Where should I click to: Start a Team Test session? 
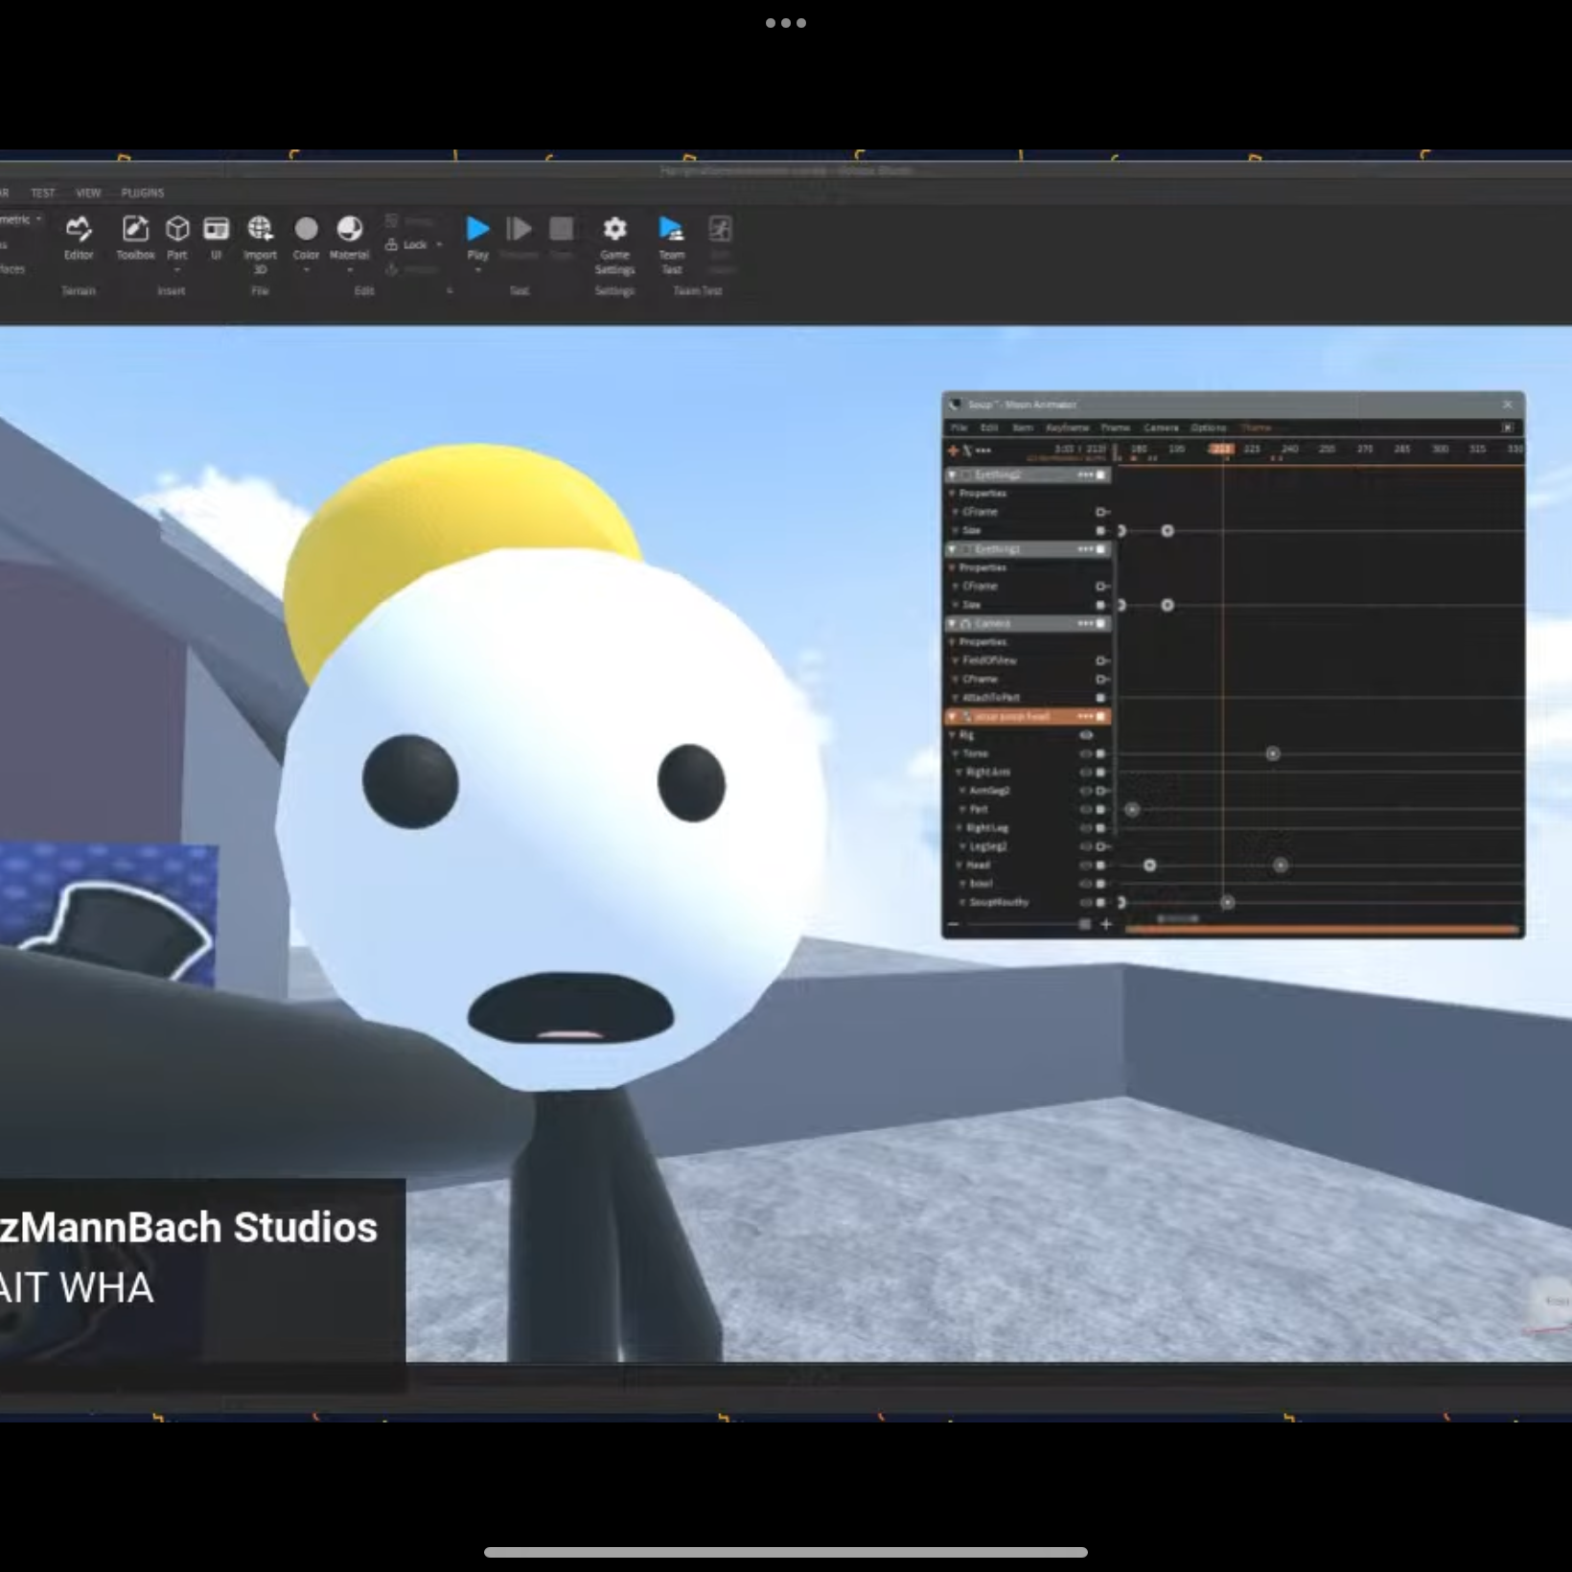[671, 230]
